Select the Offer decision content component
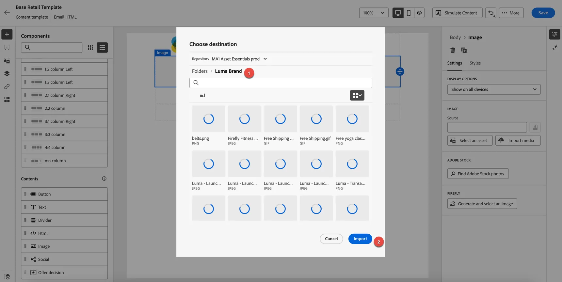This screenshot has width=562, height=282. coord(64,273)
